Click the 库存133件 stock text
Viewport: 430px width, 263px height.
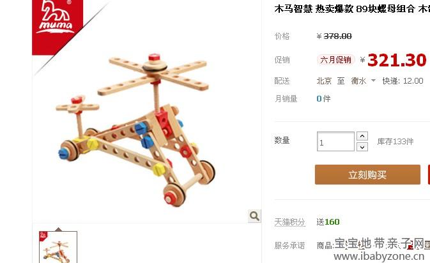coord(395,142)
